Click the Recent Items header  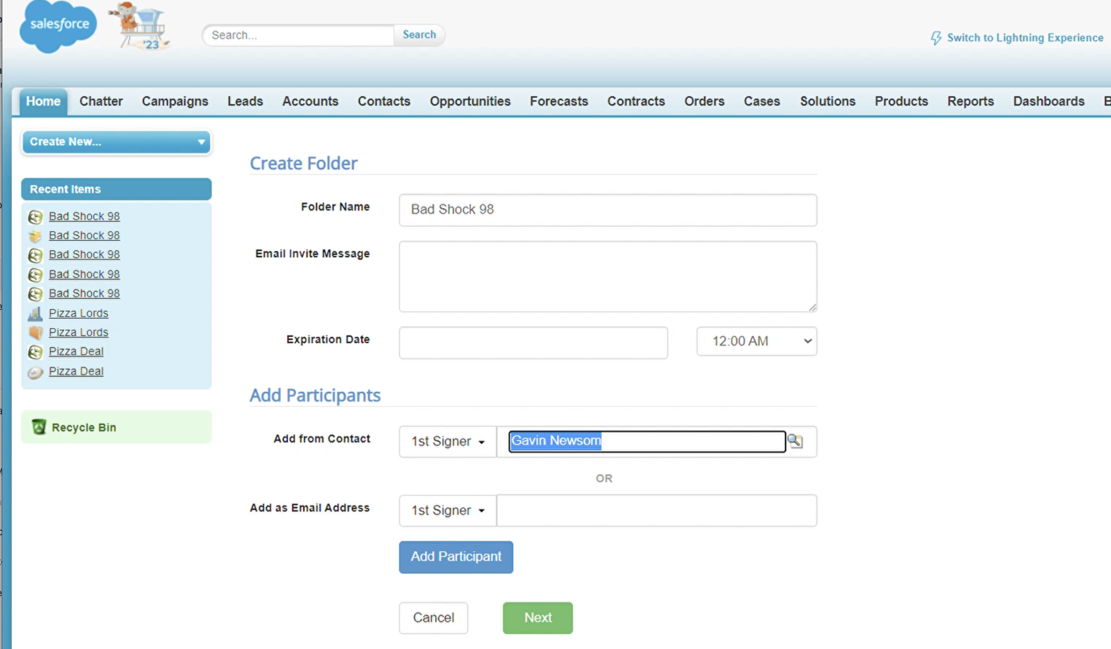click(x=116, y=189)
